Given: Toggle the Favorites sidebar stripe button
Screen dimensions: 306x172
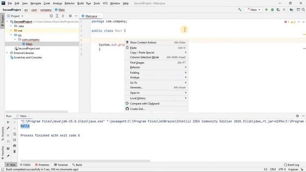Looking at the screenshot, I should pos(2,152).
